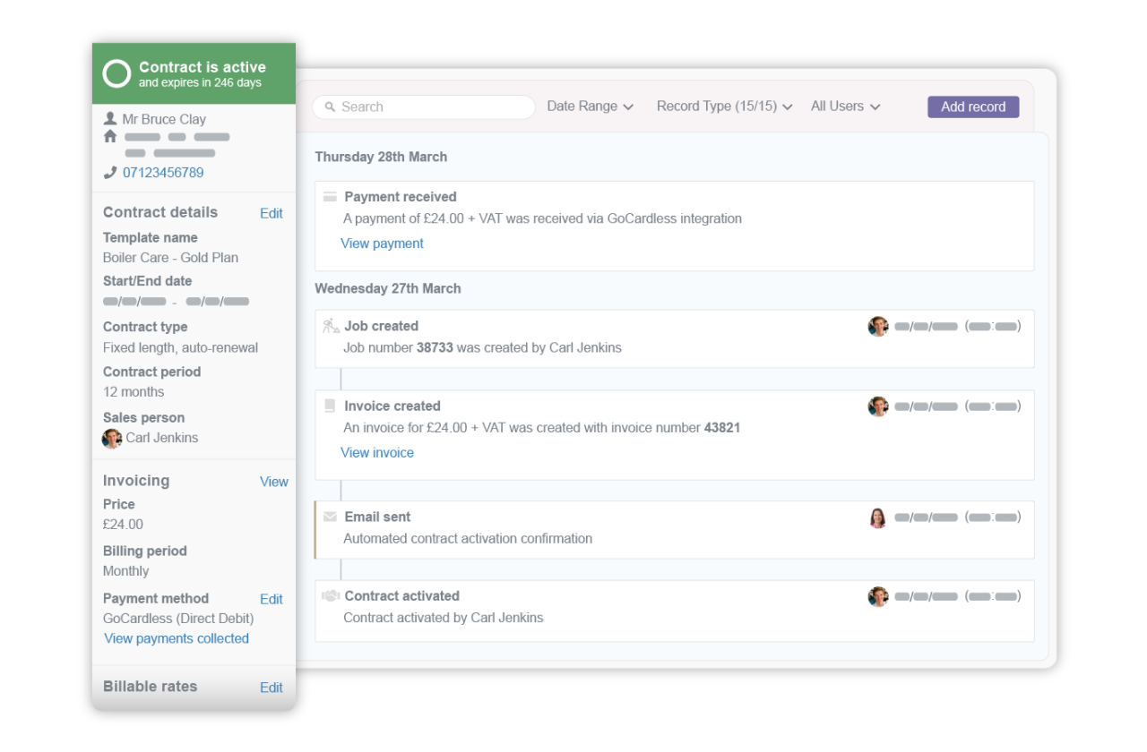Open the Date Range dropdown

[590, 106]
